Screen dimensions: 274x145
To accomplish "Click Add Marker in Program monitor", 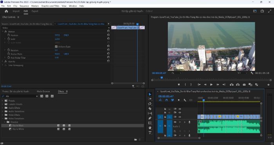I will tap(179, 84).
